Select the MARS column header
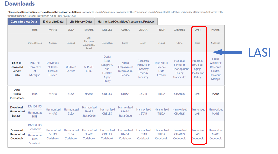Viewport: 278px width, 154px height. pyautogui.click(x=215, y=30)
